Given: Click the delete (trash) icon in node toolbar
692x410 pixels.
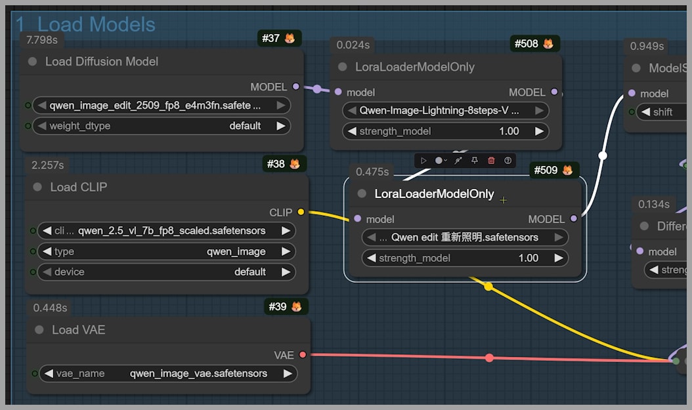Looking at the screenshot, I should click(491, 161).
